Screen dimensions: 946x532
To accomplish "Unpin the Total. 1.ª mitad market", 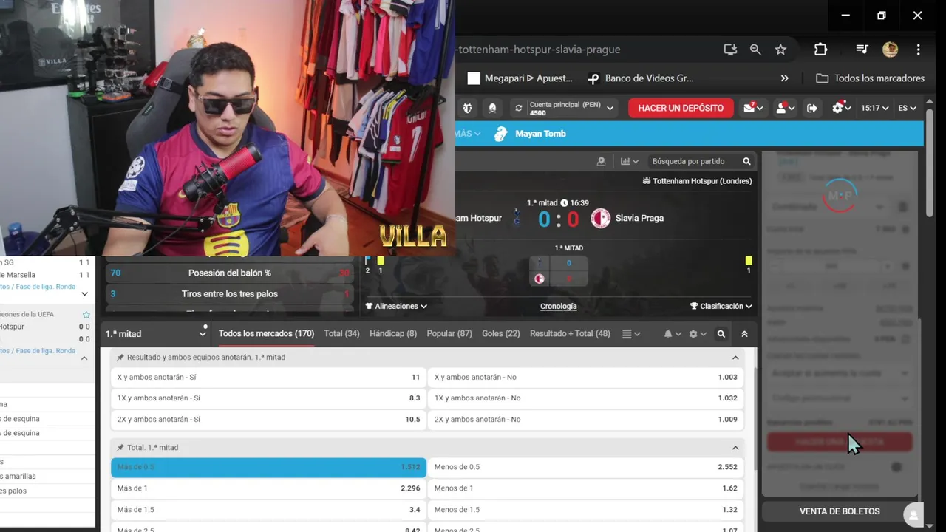I will pyautogui.click(x=120, y=448).
